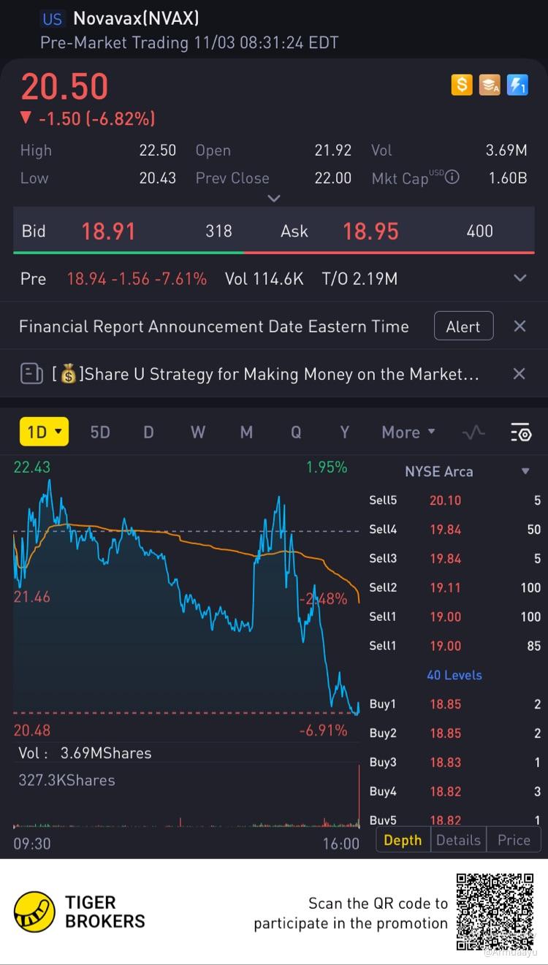548x965 pixels.
Task: Open the More timeframes dropdown
Action: click(x=408, y=432)
